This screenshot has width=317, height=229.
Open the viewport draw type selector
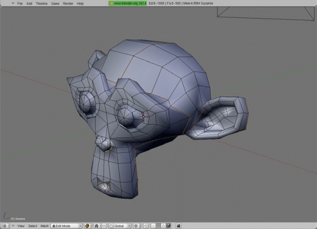click(87, 226)
